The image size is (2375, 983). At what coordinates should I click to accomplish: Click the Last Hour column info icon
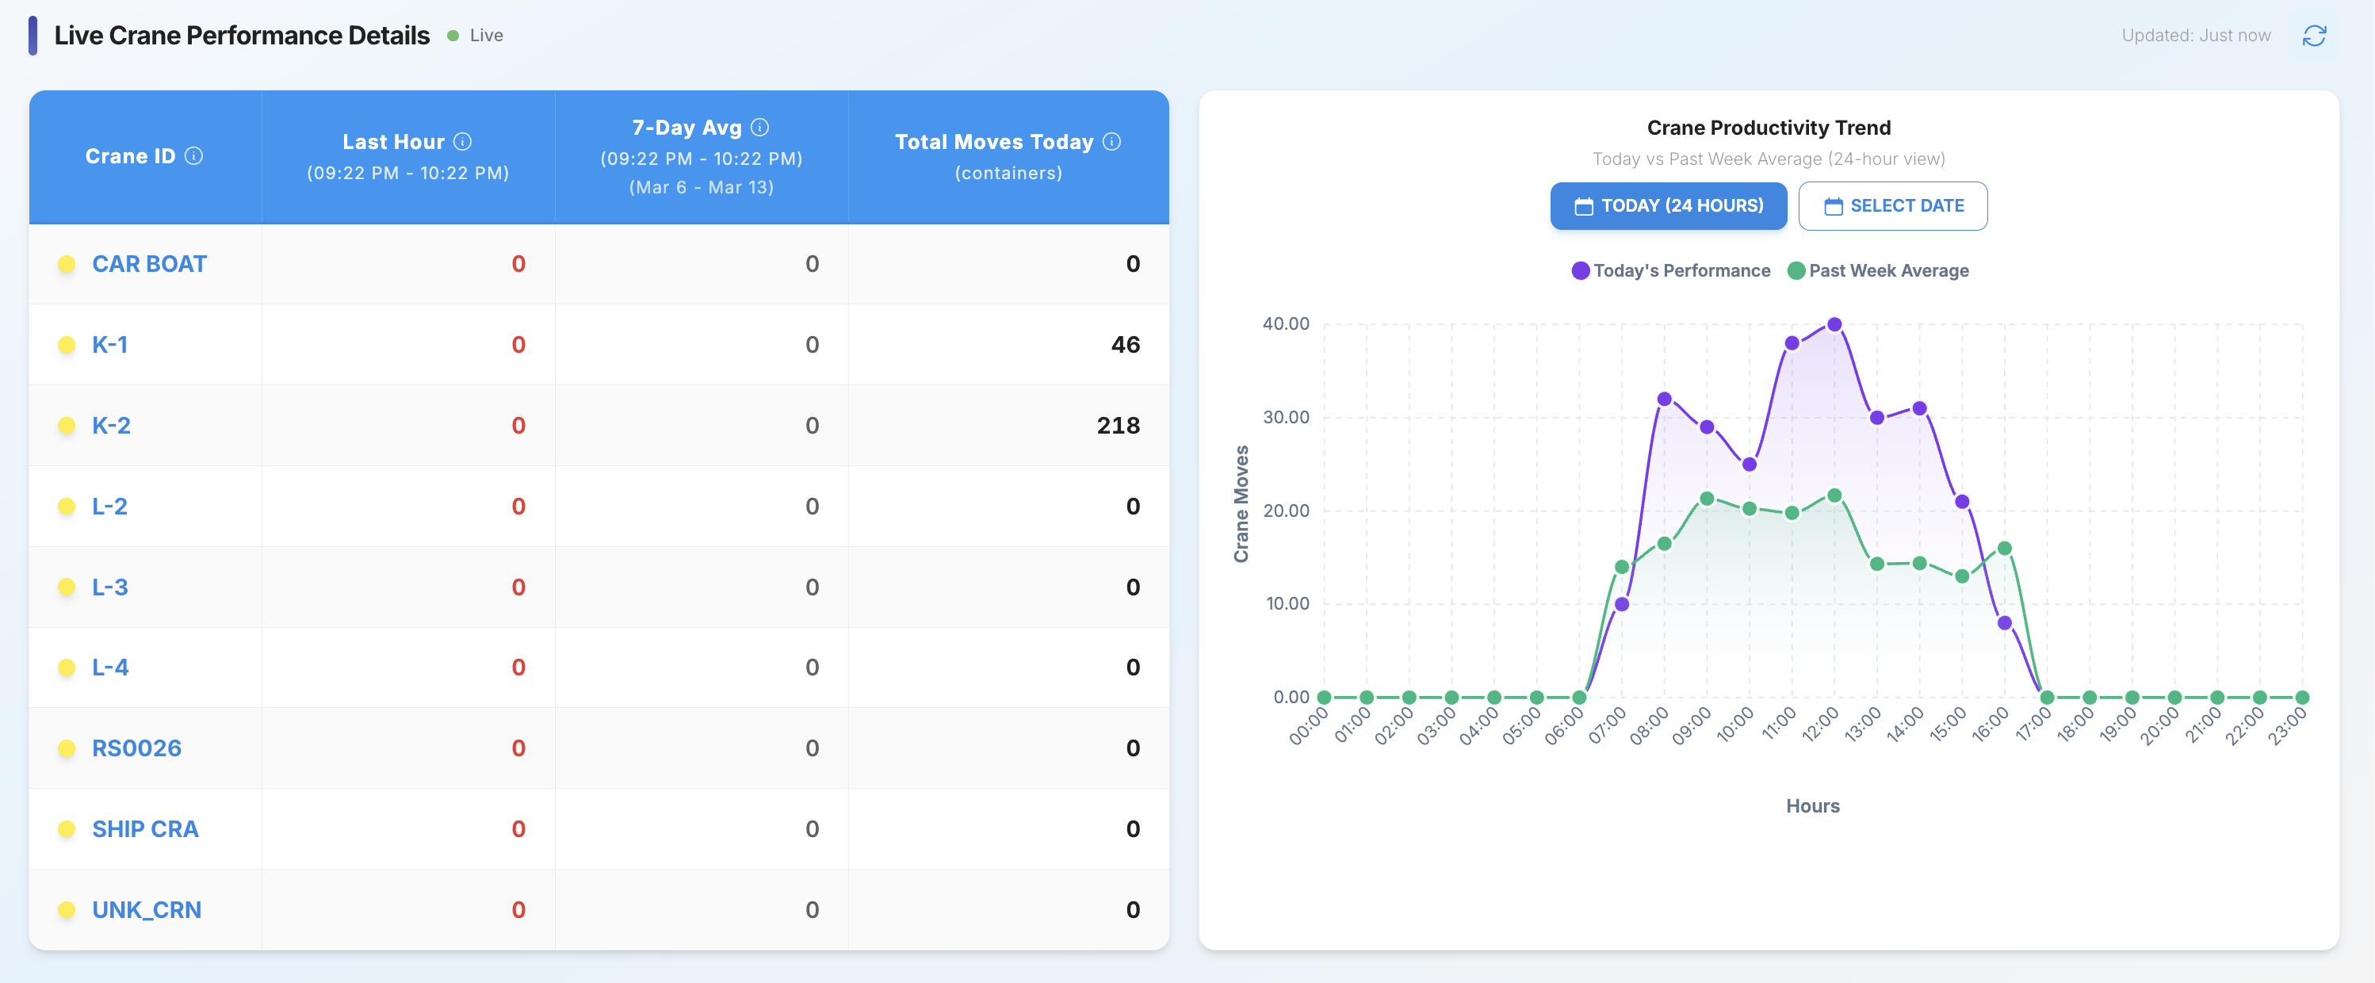[463, 141]
